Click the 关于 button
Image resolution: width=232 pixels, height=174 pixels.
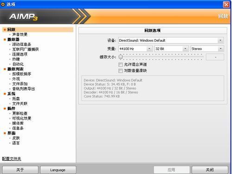tap(20, 170)
